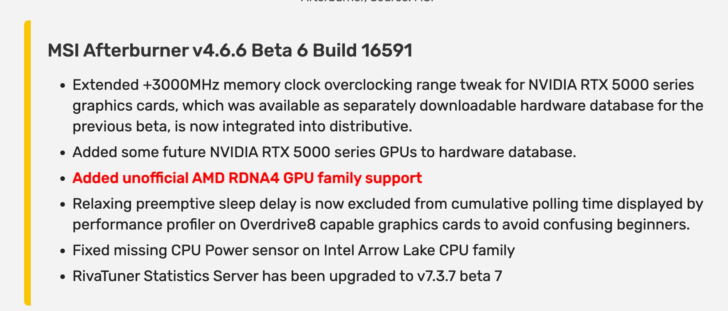Click the previous beta, is now integrated line

[x=243, y=126]
